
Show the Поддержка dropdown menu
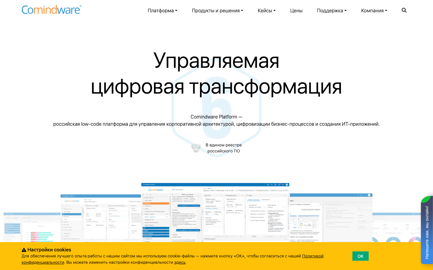332,10
